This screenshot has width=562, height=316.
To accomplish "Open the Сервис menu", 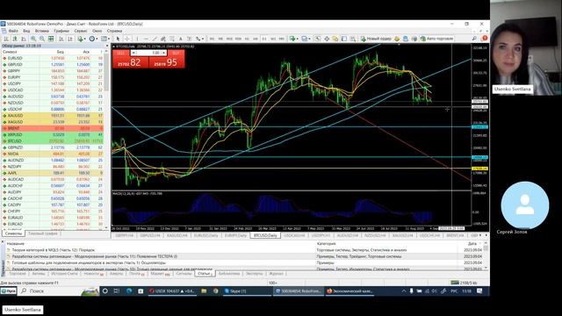I will click(x=81, y=32).
